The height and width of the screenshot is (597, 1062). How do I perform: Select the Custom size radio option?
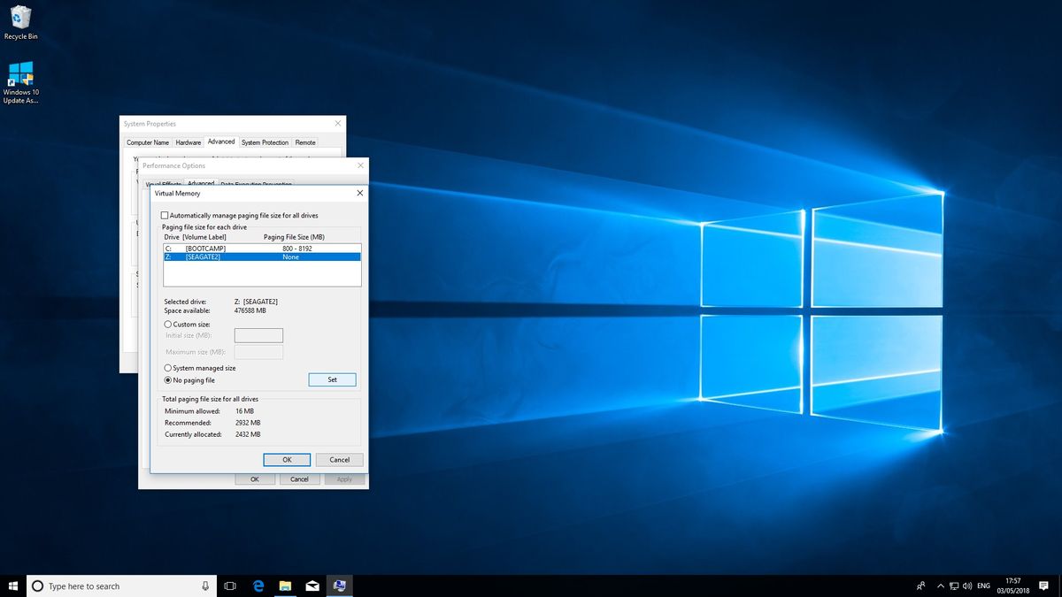click(x=168, y=325)
